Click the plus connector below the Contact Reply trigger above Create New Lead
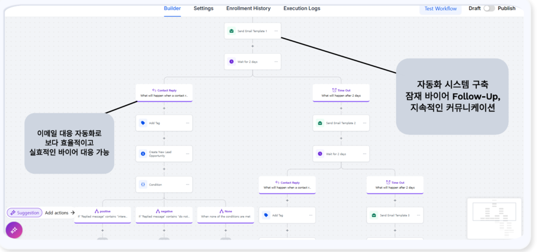Viewport: 537px width, 252px height. [x=164, y=108]
